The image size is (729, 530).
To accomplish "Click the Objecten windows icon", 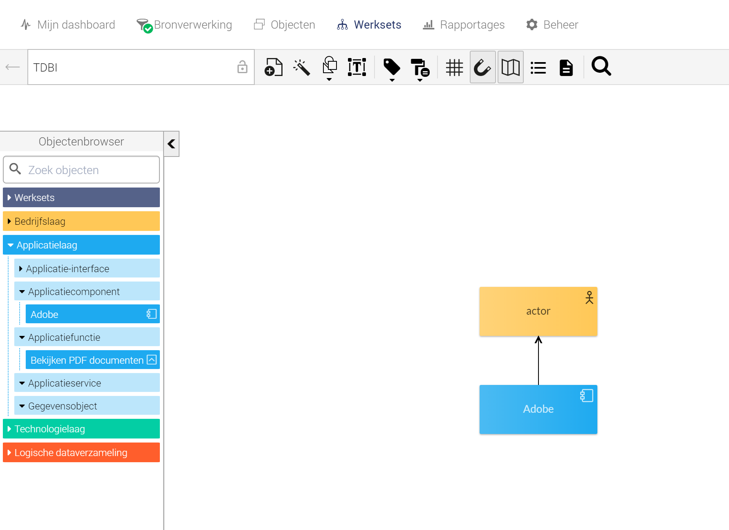I will point(259,25).
